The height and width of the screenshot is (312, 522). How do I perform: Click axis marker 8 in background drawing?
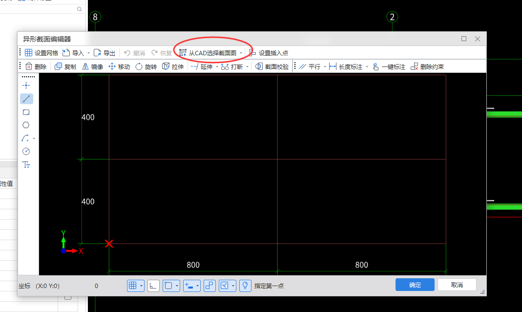tap(95, 17)
